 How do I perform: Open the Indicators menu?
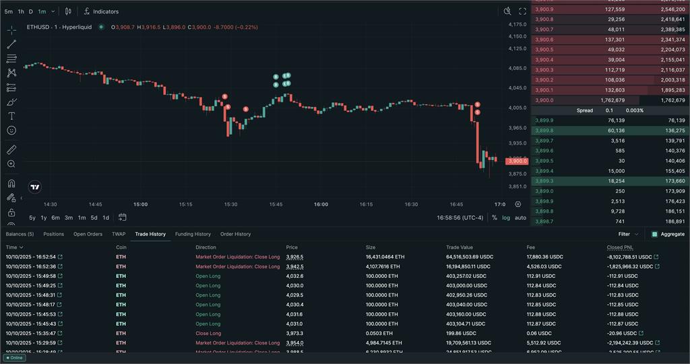pyautogui.click(x=101, y=11)
